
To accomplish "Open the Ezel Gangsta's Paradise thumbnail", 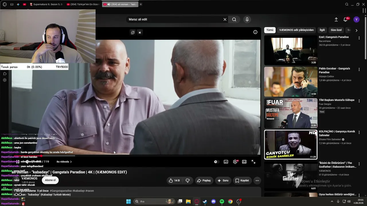I will (x=291, y=50).
